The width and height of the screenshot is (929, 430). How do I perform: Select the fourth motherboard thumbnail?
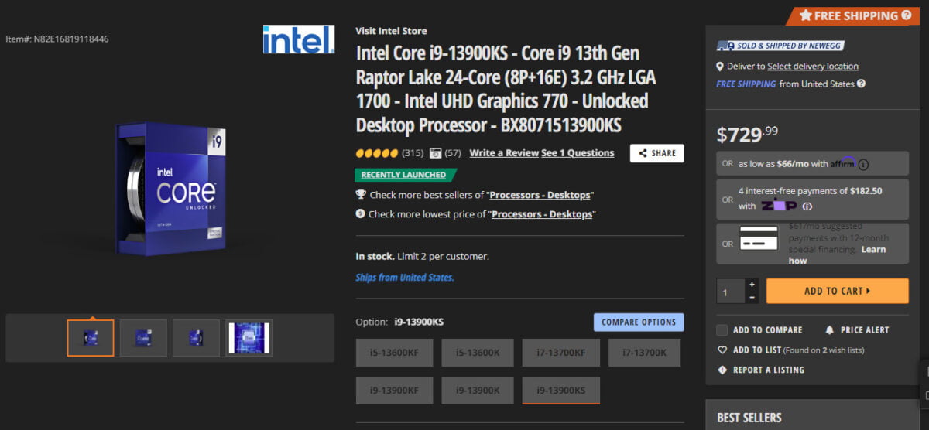(x=249, y=338)
